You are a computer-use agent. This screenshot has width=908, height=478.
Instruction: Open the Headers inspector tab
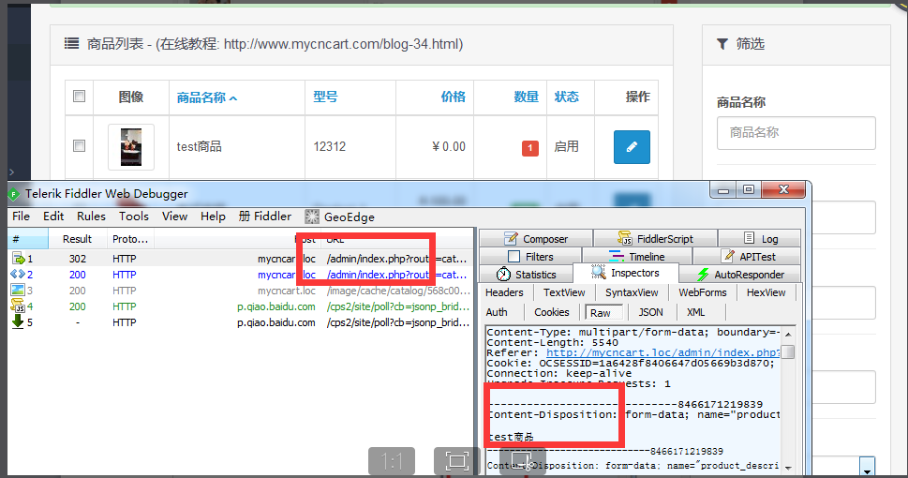coord(504,292)
